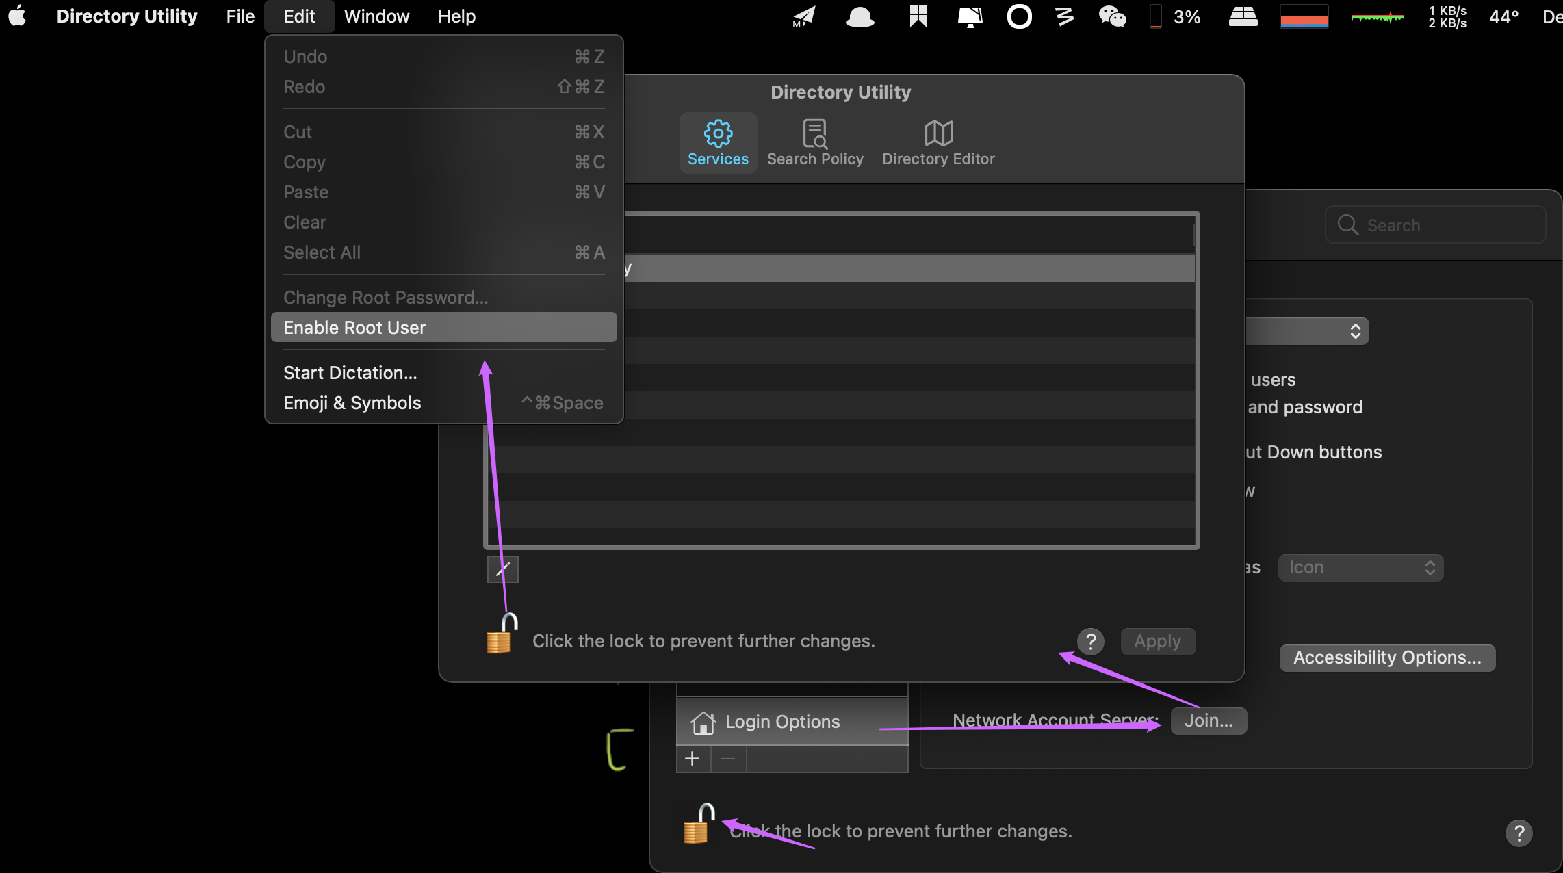This screenshot has height=873, width=1563.
Task: Select the Directory Editor tab
Action: click(x=937, y=140)
